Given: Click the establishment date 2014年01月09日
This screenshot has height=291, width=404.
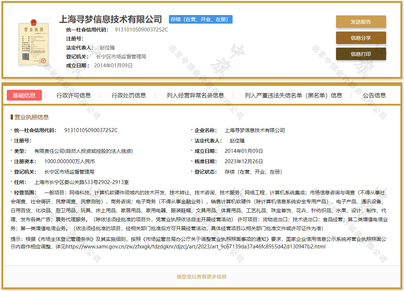Looking at the screenshot, I should click(243, 151).
